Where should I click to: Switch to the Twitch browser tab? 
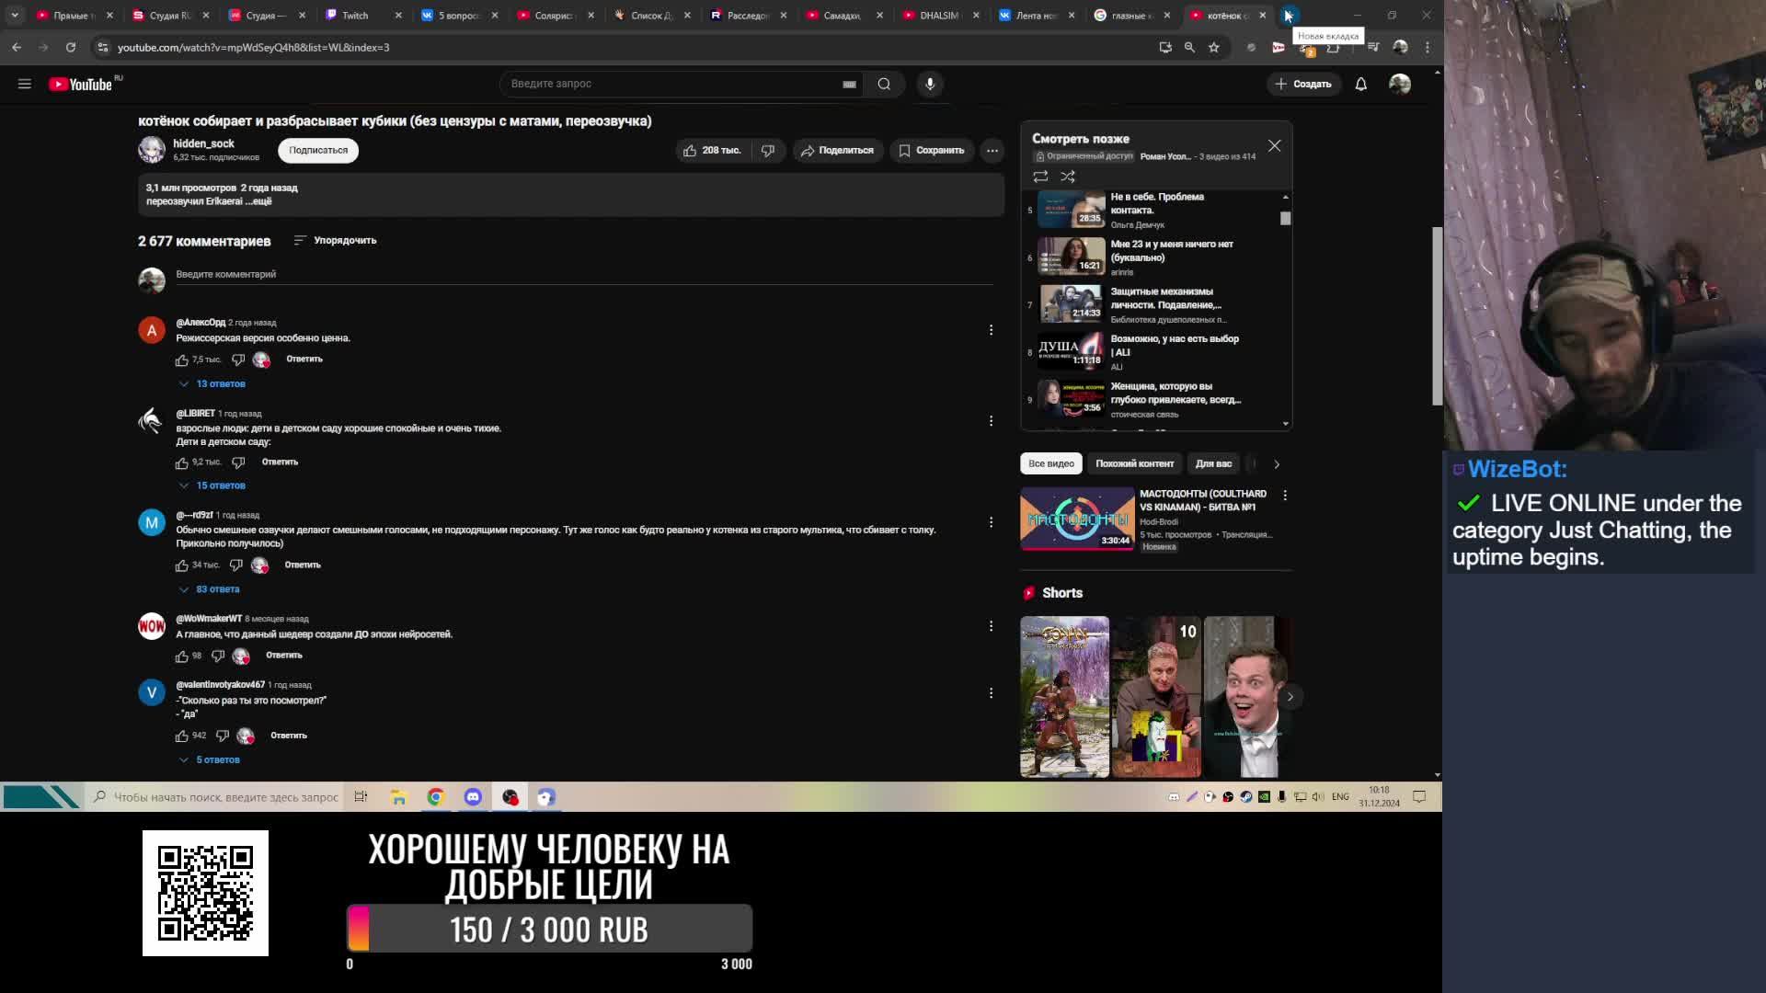(355, 15)
